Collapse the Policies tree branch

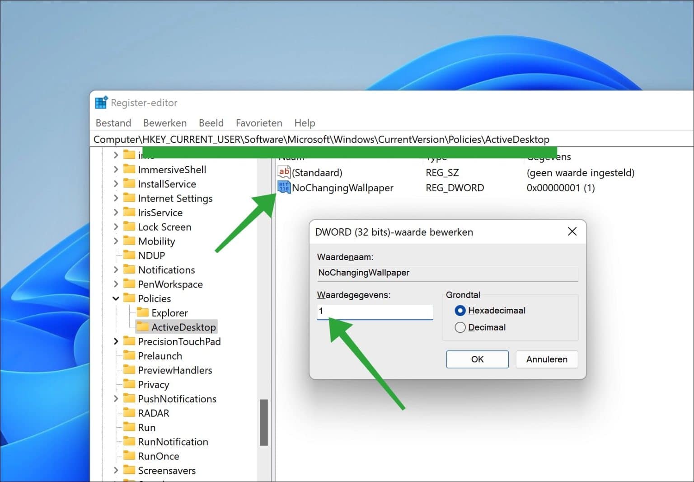point(116,298)
